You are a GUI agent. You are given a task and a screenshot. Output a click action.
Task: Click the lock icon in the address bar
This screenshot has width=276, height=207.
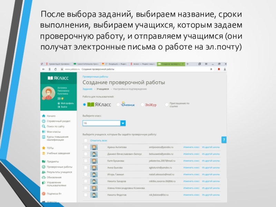tap(62, 69)
